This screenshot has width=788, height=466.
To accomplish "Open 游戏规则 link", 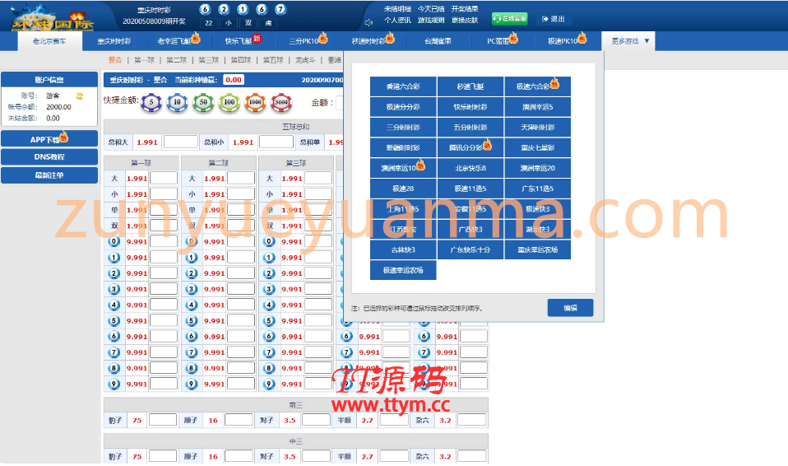I will (431, 20).
